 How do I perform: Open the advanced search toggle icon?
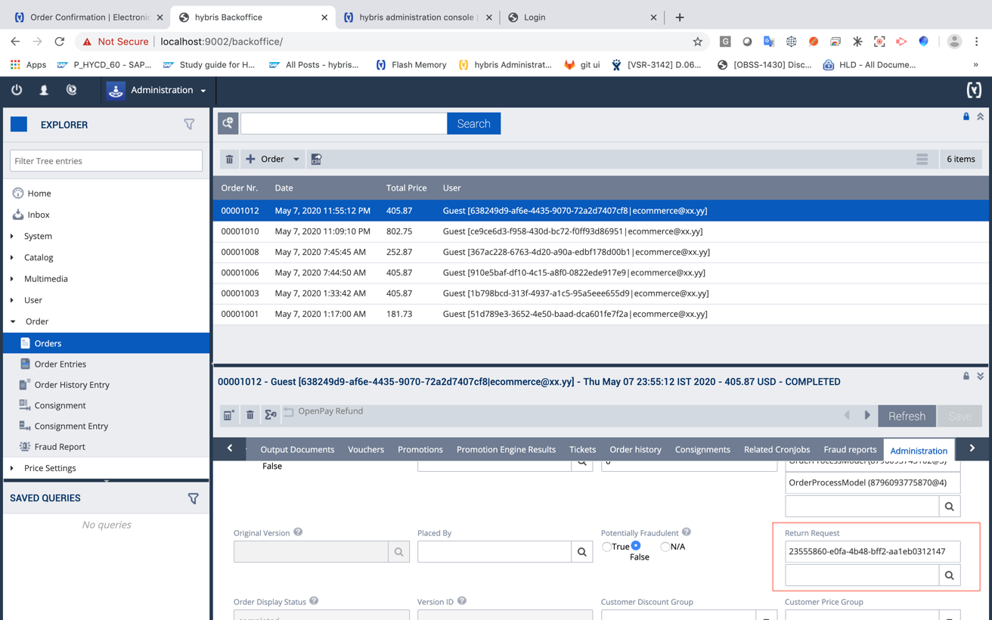[228, 123]
